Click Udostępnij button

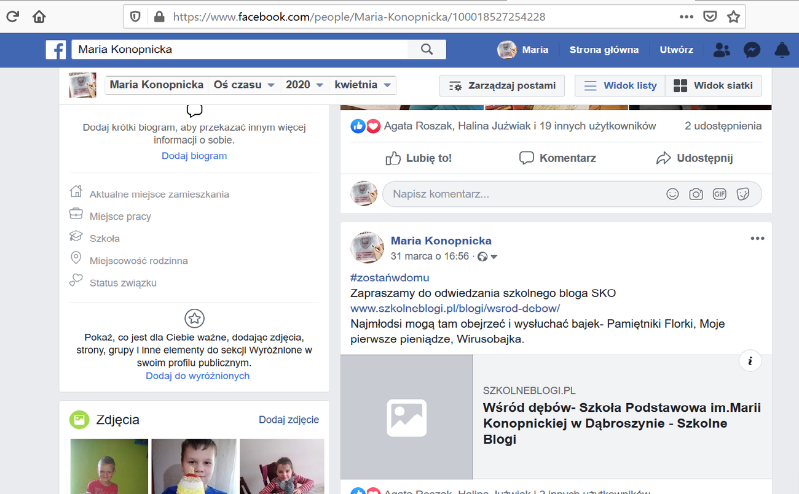[x=695, y=158]
